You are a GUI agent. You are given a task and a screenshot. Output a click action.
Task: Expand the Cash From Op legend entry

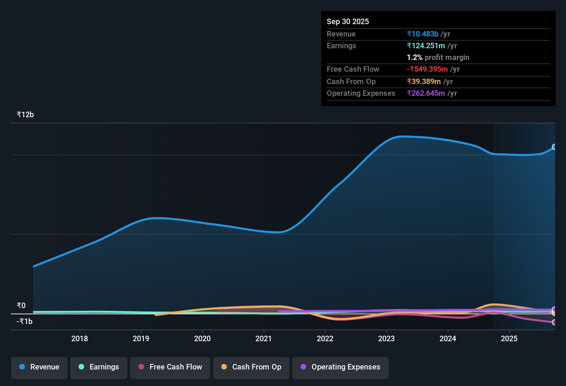251,367
